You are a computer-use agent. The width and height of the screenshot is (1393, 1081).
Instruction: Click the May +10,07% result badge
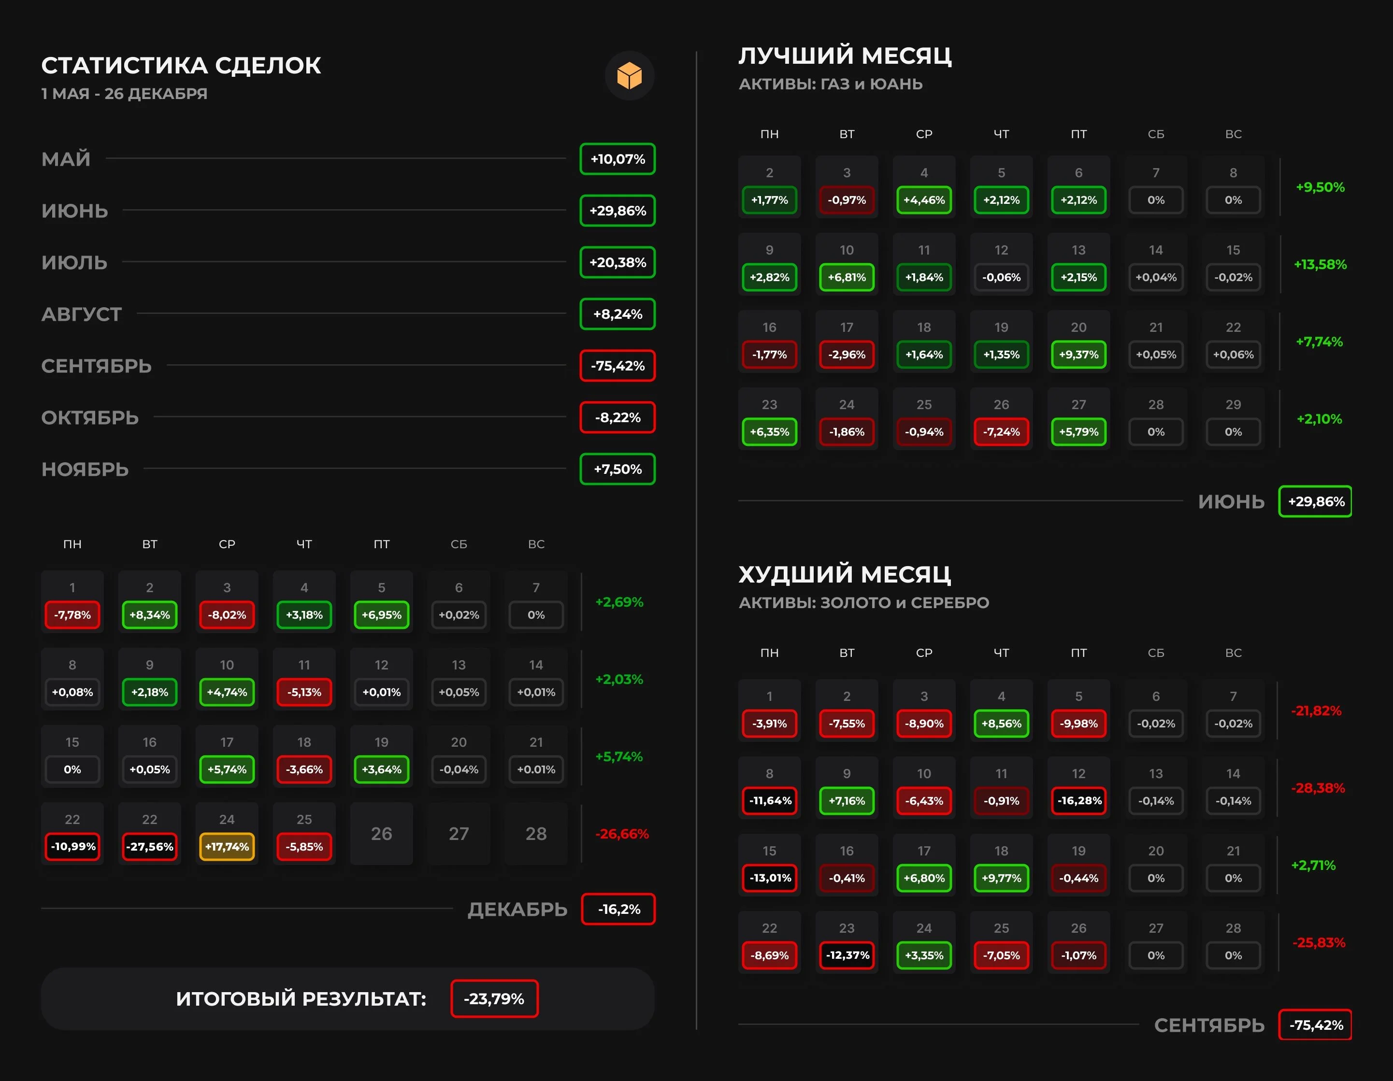pyautogui.click(x=618, y=159)
